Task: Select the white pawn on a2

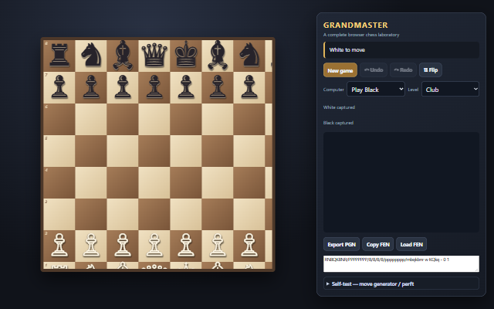Action: click(59, 246)
